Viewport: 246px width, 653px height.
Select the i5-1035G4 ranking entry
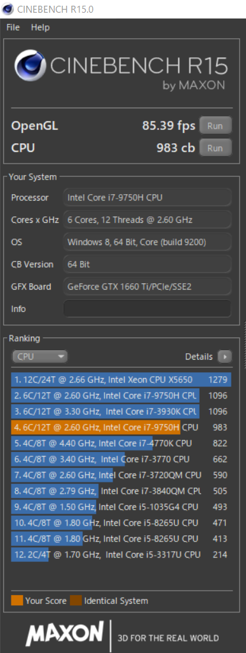121,507
